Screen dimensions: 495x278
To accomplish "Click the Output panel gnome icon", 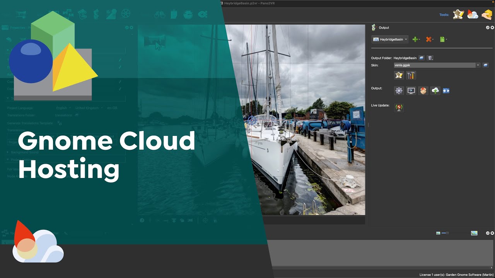I will (374, 27).
